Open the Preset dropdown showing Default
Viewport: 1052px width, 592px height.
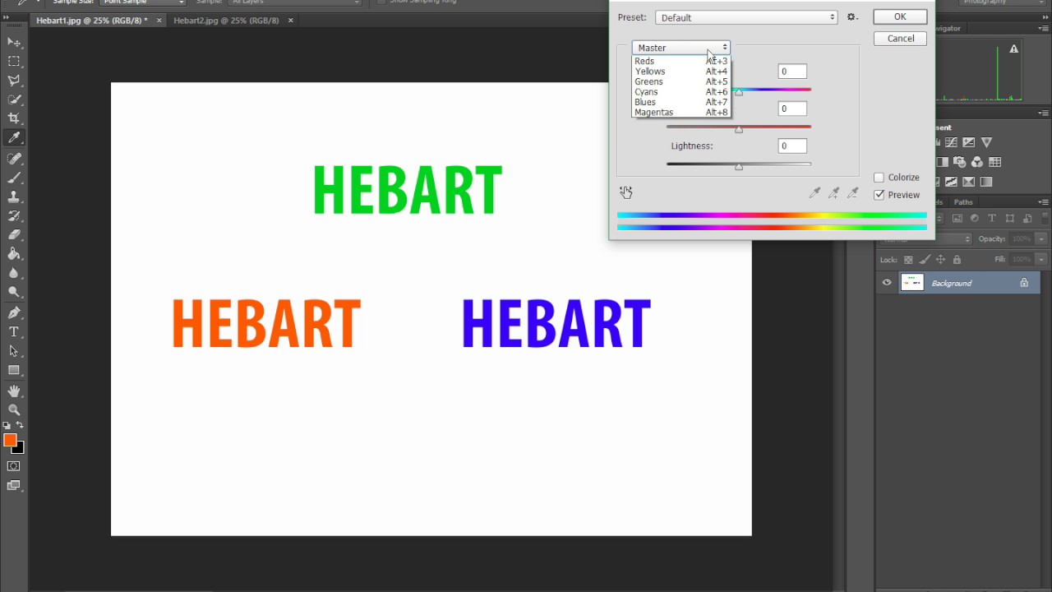746,17
